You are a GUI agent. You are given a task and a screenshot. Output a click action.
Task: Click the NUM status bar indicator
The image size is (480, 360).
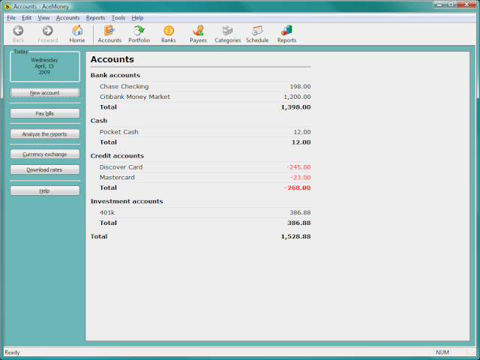coord(442,352)
